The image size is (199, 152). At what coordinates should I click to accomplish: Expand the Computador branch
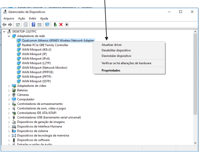pos(9,99)
